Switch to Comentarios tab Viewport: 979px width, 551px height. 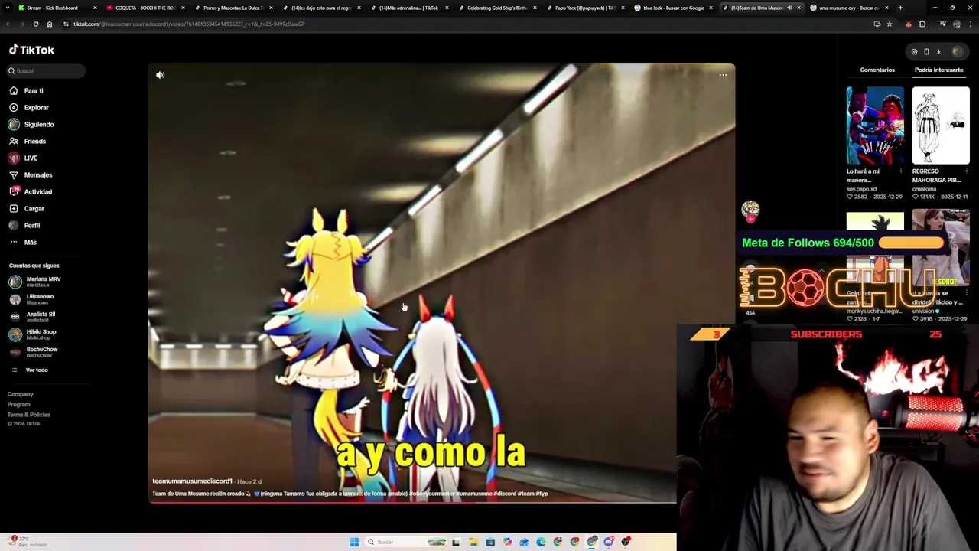click(877, 70)
